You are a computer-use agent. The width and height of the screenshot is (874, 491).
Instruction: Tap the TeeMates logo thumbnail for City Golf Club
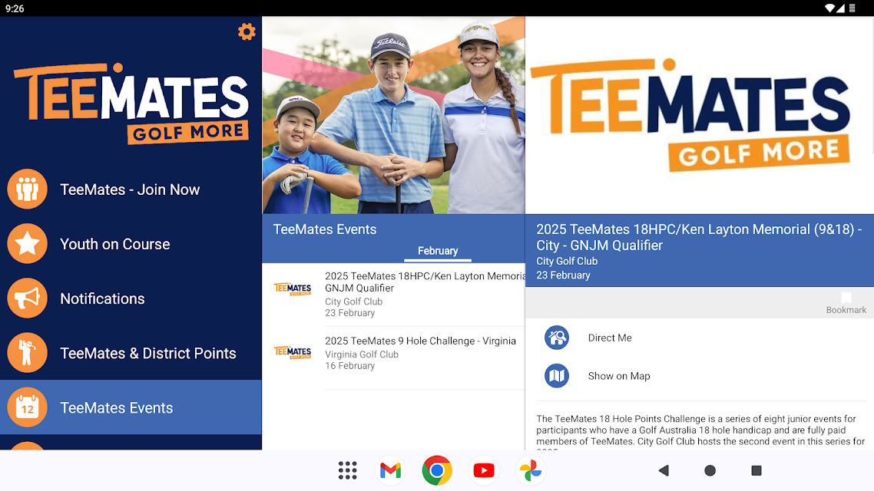tap(293, 288)
